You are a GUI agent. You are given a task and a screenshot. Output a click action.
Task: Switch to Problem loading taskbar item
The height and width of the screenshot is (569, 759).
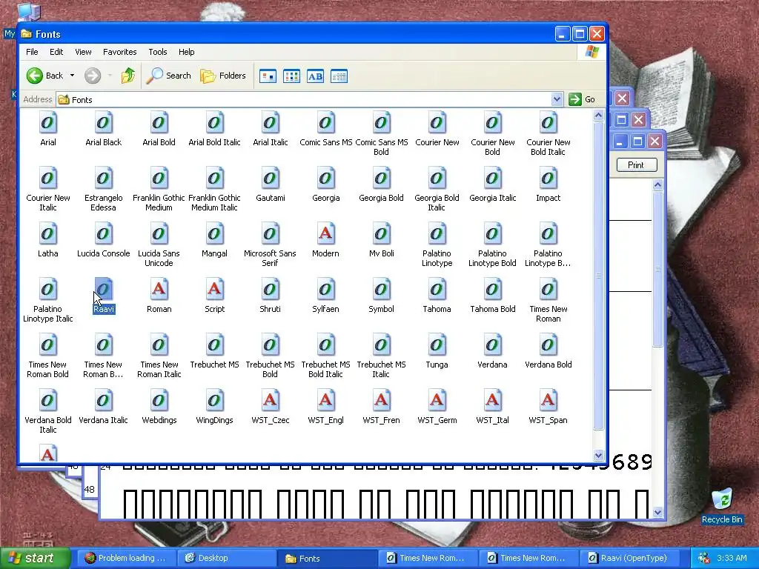point(125,558)
